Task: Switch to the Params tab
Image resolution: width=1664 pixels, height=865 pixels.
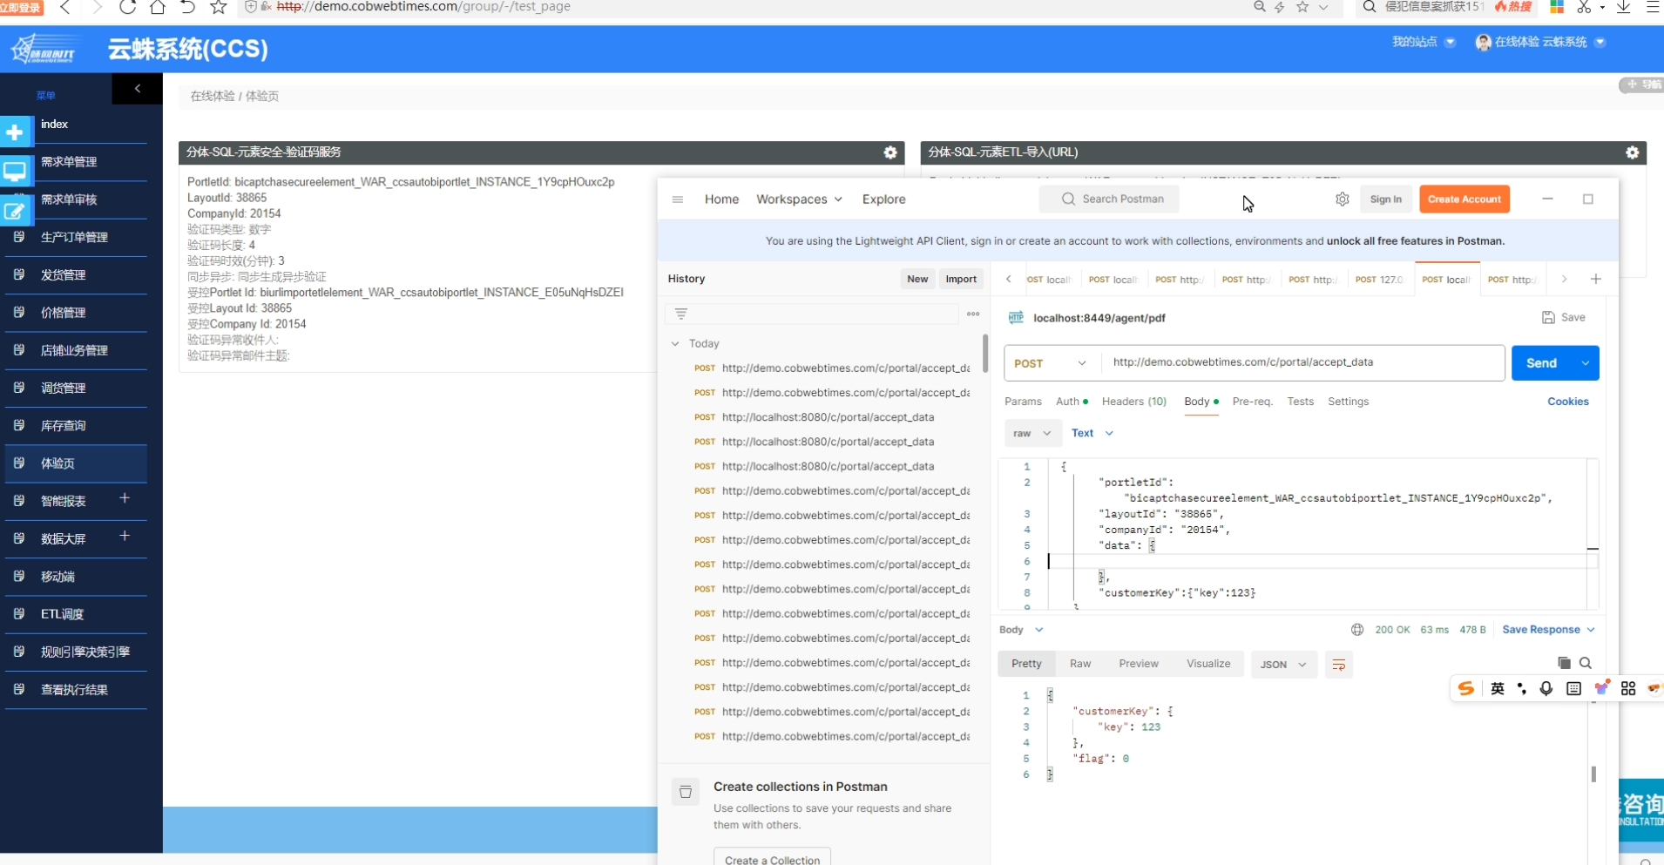Action: click(1023, 402)
